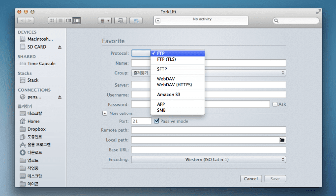This screenshot has height=196, width=336.
Task: Disconnect the pens... connection via eject
Action: 60,97
